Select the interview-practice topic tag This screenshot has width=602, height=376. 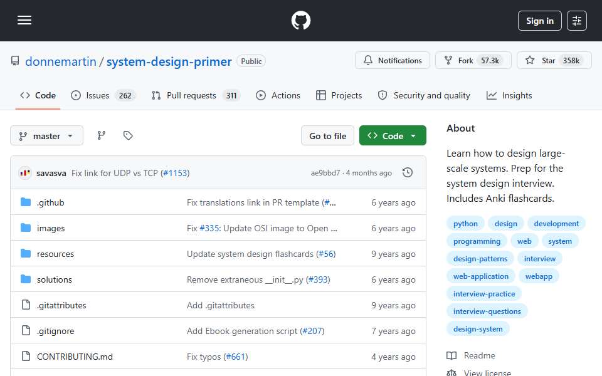484,294
